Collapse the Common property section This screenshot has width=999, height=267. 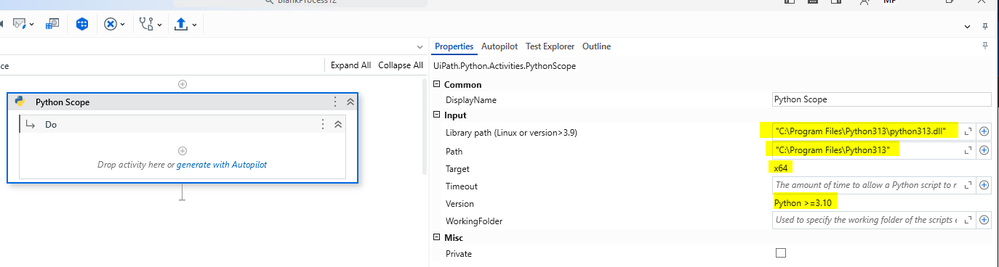(x=436, y=85)
